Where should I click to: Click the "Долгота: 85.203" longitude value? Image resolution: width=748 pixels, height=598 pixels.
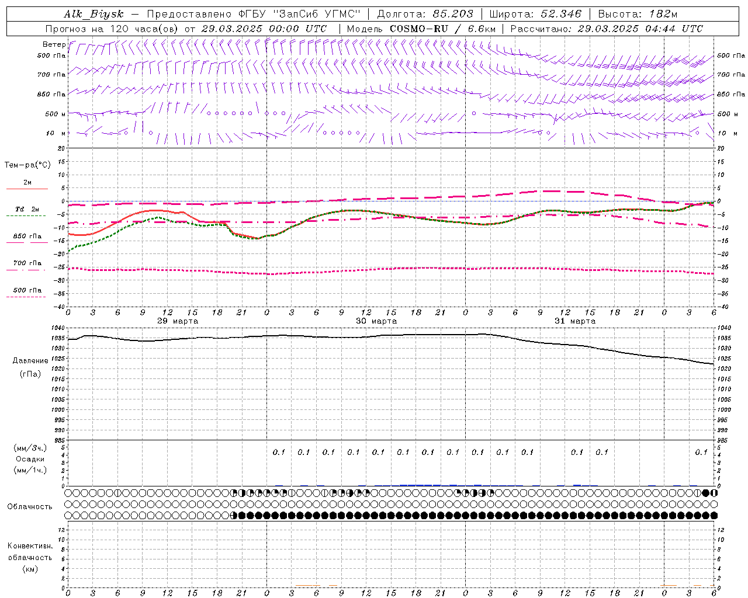(425, 14)
